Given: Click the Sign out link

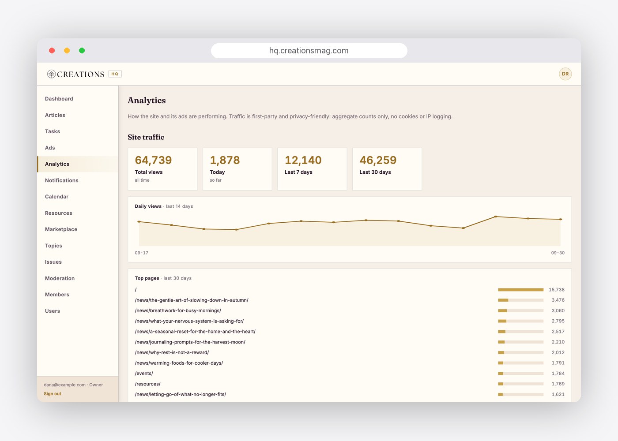Looking at the screenshot, I should (53, 394).
